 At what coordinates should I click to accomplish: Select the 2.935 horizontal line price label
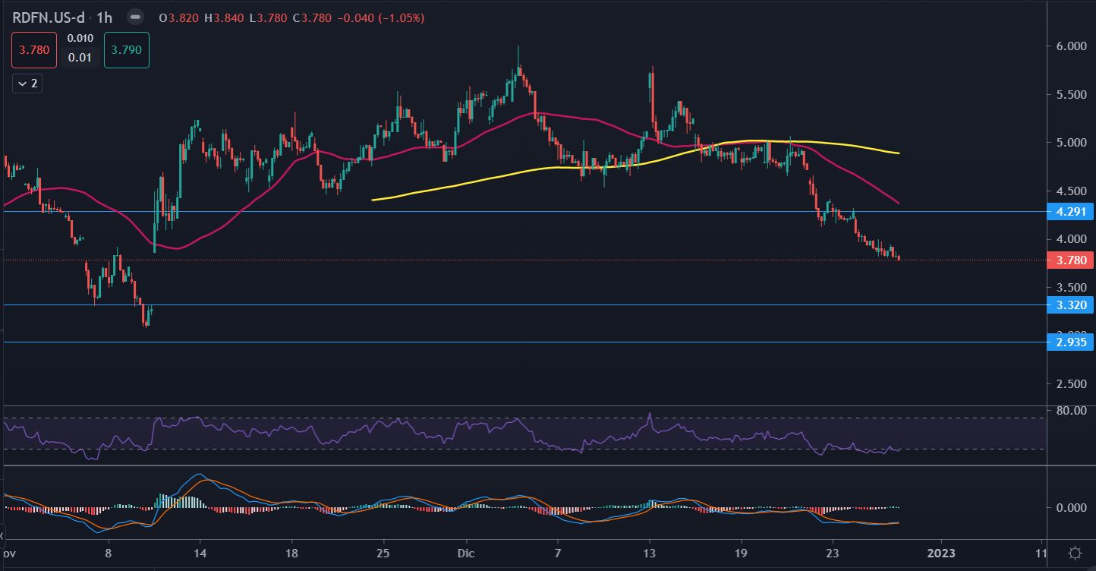(1070, 342)
